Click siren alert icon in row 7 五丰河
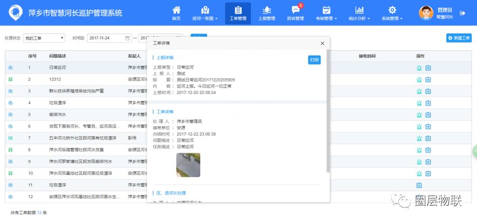This screenshot has height=222, width=477. [419, 138]
